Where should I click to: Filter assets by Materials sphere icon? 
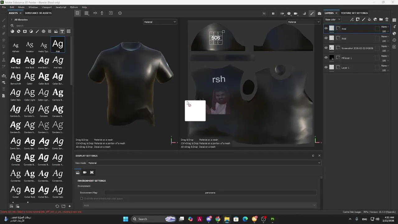click(x=12, y=31)
